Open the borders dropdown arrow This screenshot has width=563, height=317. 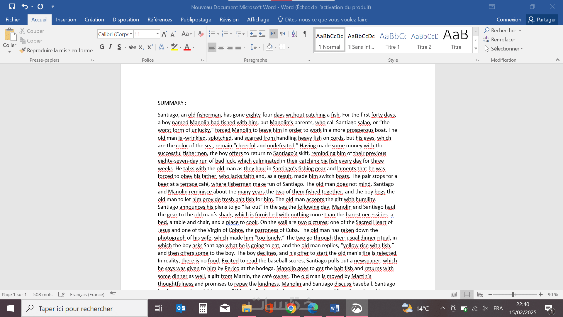pyautogui.click(x=289, y=47)
